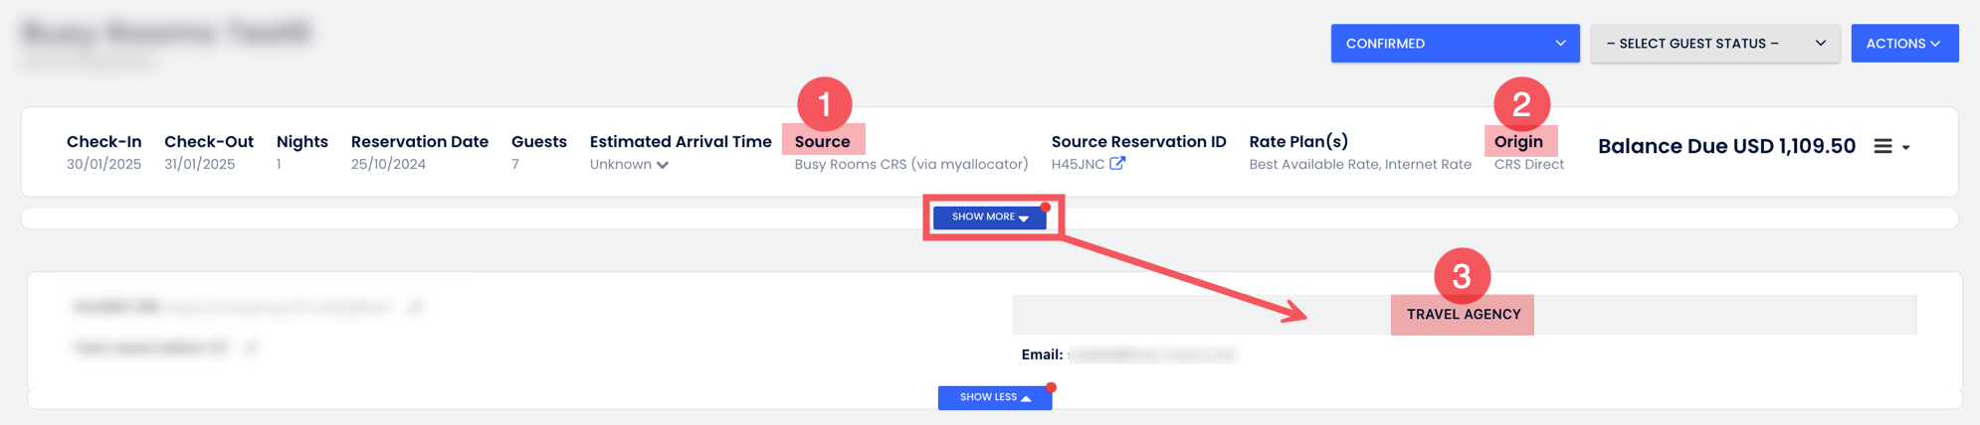This screenshot has height=425, width=1980.
Task: Expand details with the SHOW MORE button
Action: [989, 217]
